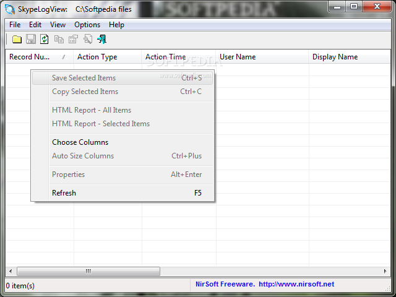Click the open logs folder toolbar icon
The width and height of the screenshot is (396, 297).
[17, 40]
